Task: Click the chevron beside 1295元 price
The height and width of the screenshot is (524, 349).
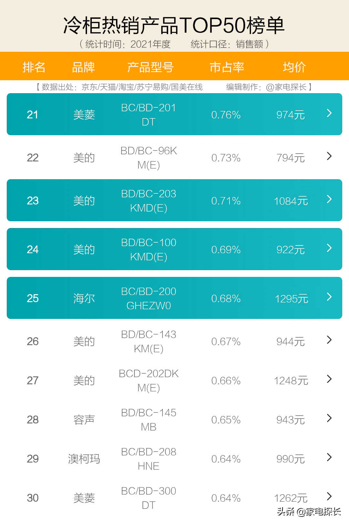Action: point(329,297)
